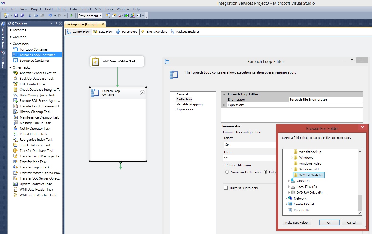
Task: Collapse the Containers toolbox group
Action: coord(11,44)
